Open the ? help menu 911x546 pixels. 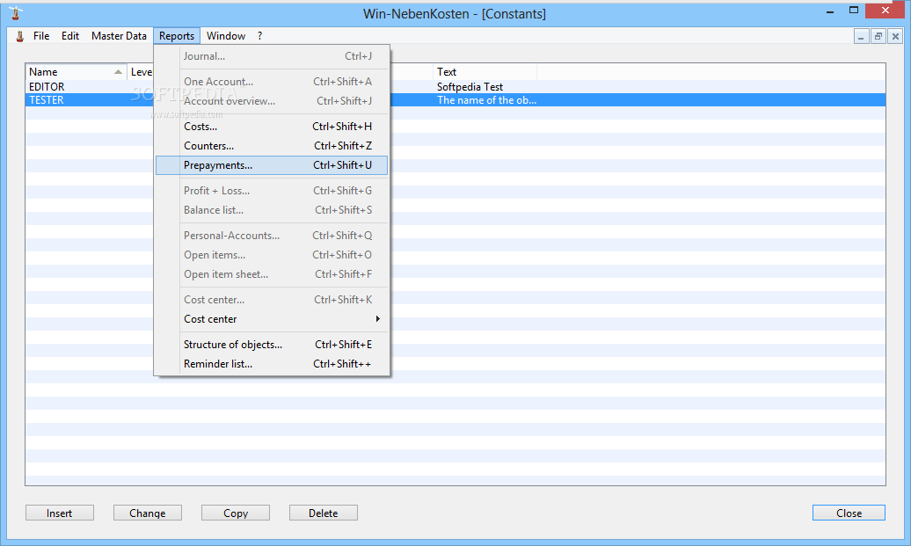(259, 36)
